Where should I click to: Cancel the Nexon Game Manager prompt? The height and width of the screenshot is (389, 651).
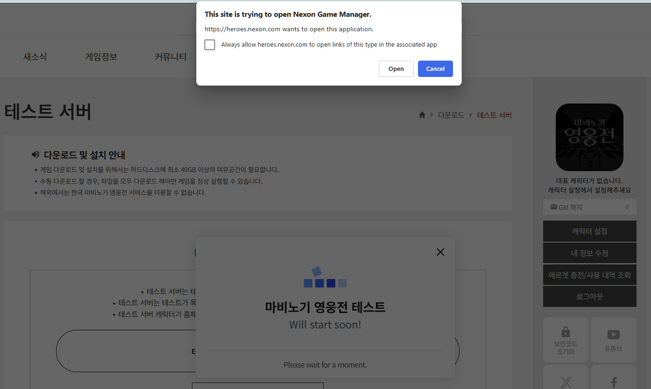click(435, 69)
